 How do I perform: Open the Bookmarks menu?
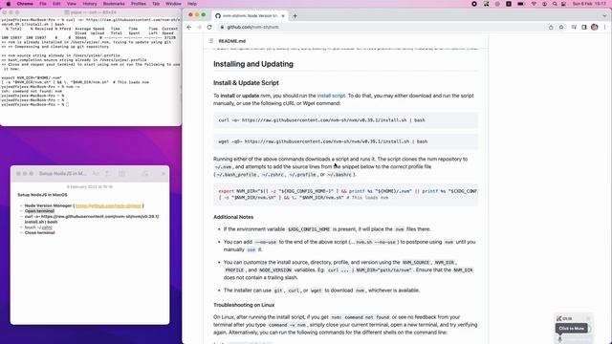tap(114, 4)
